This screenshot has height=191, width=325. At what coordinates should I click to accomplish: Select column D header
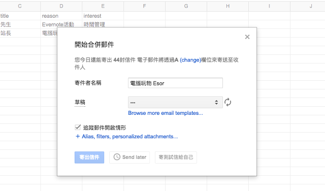click(61, 6)
